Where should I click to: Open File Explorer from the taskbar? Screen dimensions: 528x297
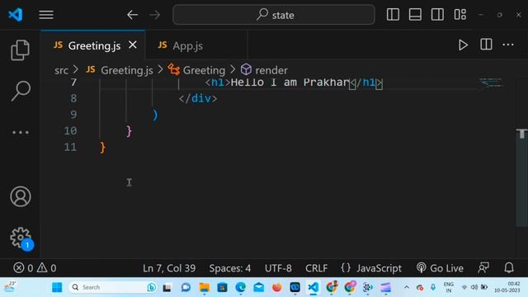[x=204, y=287]
